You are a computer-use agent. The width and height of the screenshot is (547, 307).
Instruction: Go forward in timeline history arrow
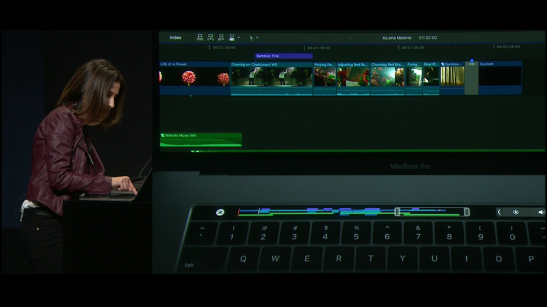pos(472,37)
